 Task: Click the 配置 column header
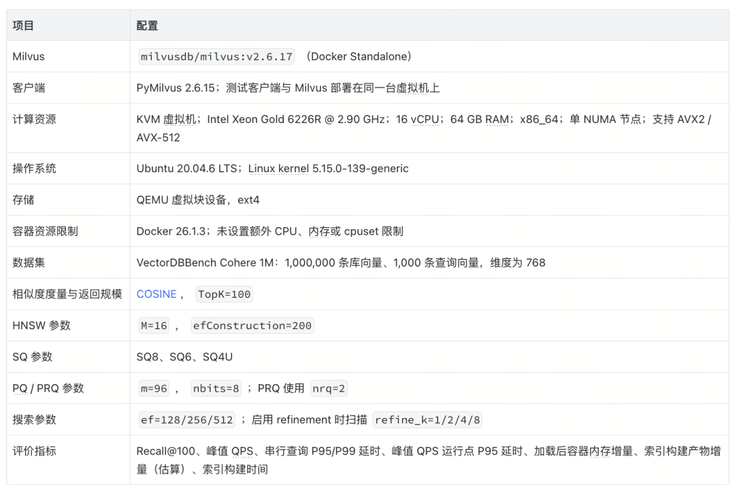click(x=147, y=26)
